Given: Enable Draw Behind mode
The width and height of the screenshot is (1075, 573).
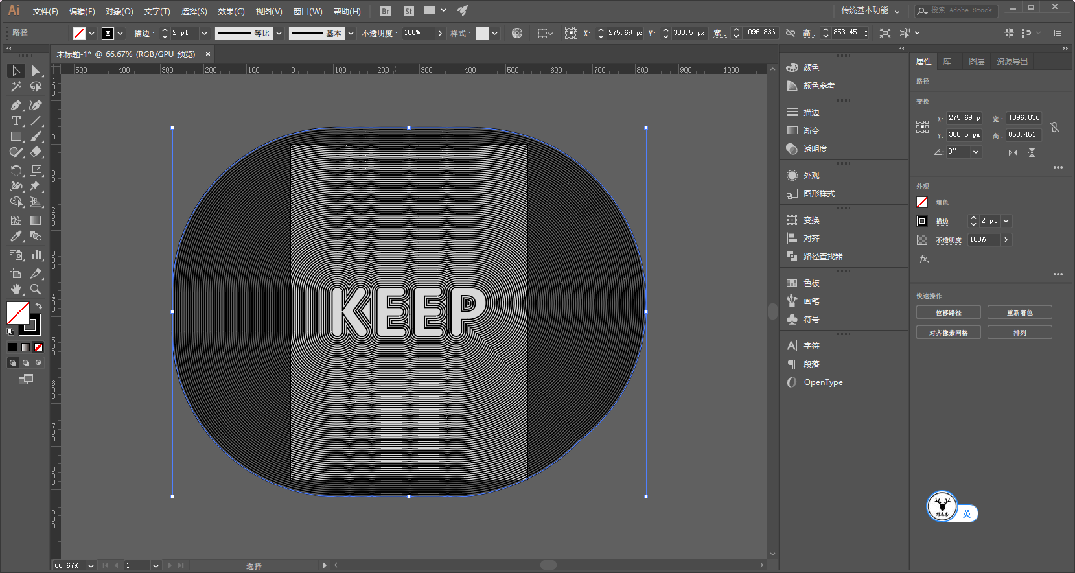Looking at the screenshot, I should (x=26, y=363).
